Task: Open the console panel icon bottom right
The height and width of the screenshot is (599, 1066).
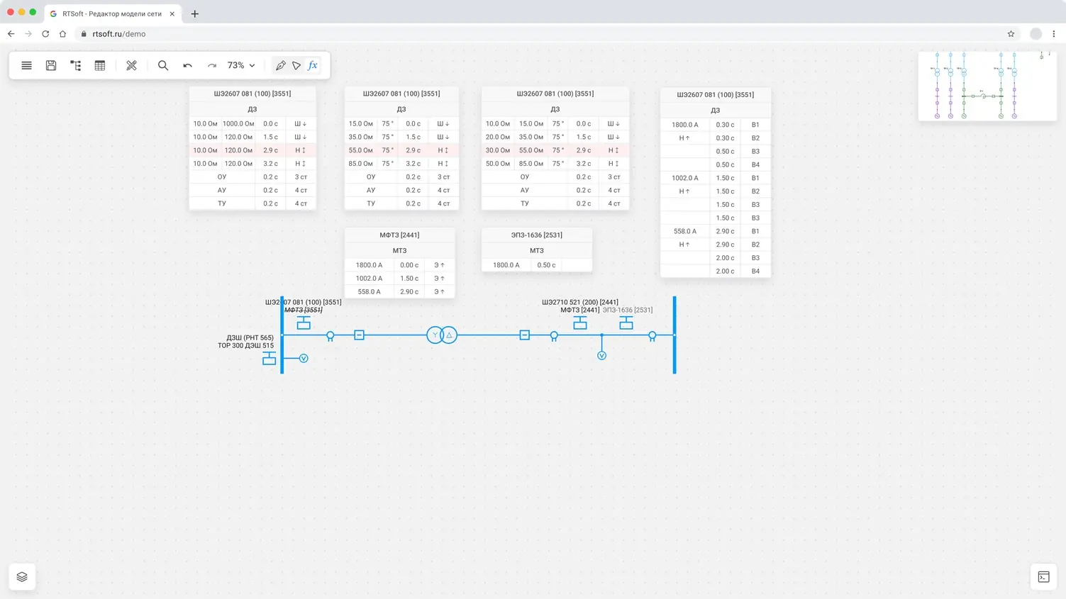Action: click(x=1043, y=576)
